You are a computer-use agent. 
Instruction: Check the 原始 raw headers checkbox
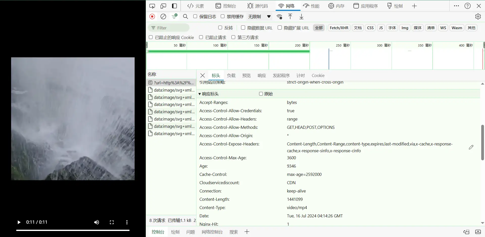click(x=261, y=94)
